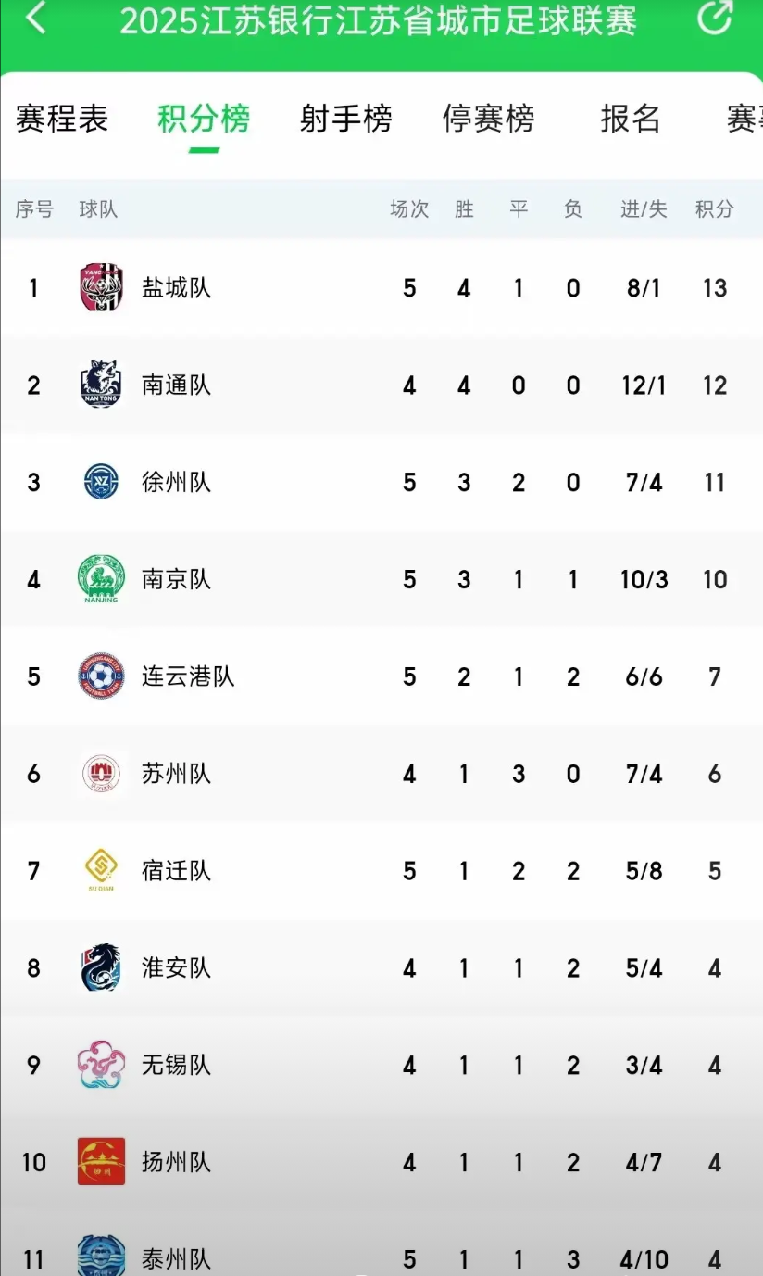
Task: Tap the 徐州队 team badge
Action: 101,482
